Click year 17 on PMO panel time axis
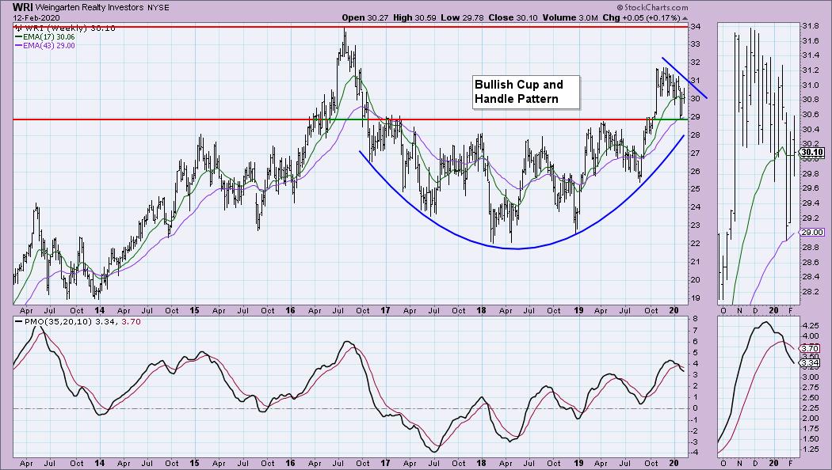832x470 pixels. (385, 463)
